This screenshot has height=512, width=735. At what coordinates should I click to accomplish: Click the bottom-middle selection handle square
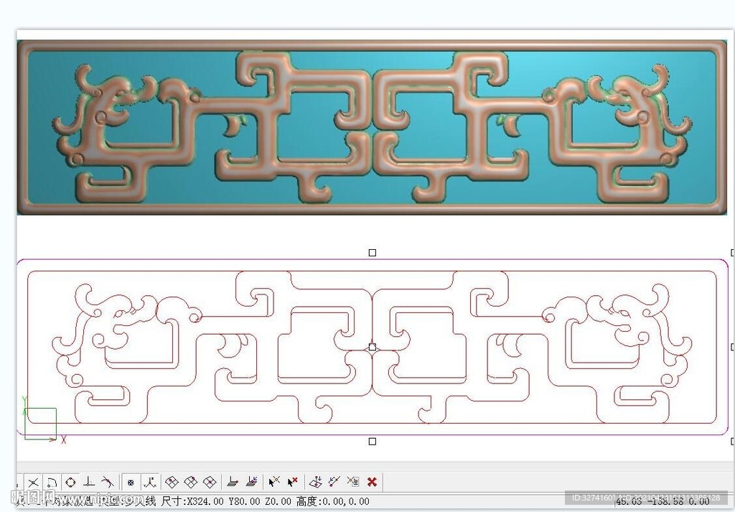point(373,441)
